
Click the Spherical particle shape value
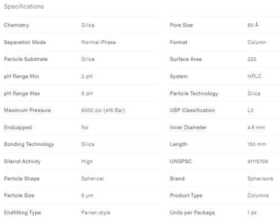point(93,178)
